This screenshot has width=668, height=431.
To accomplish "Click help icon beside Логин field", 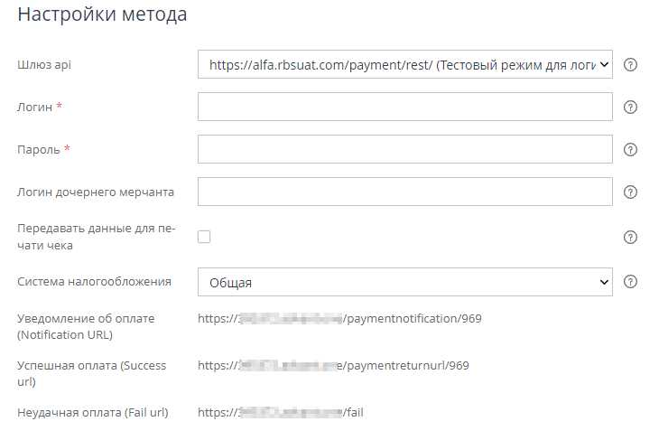I will coord(631,108).
